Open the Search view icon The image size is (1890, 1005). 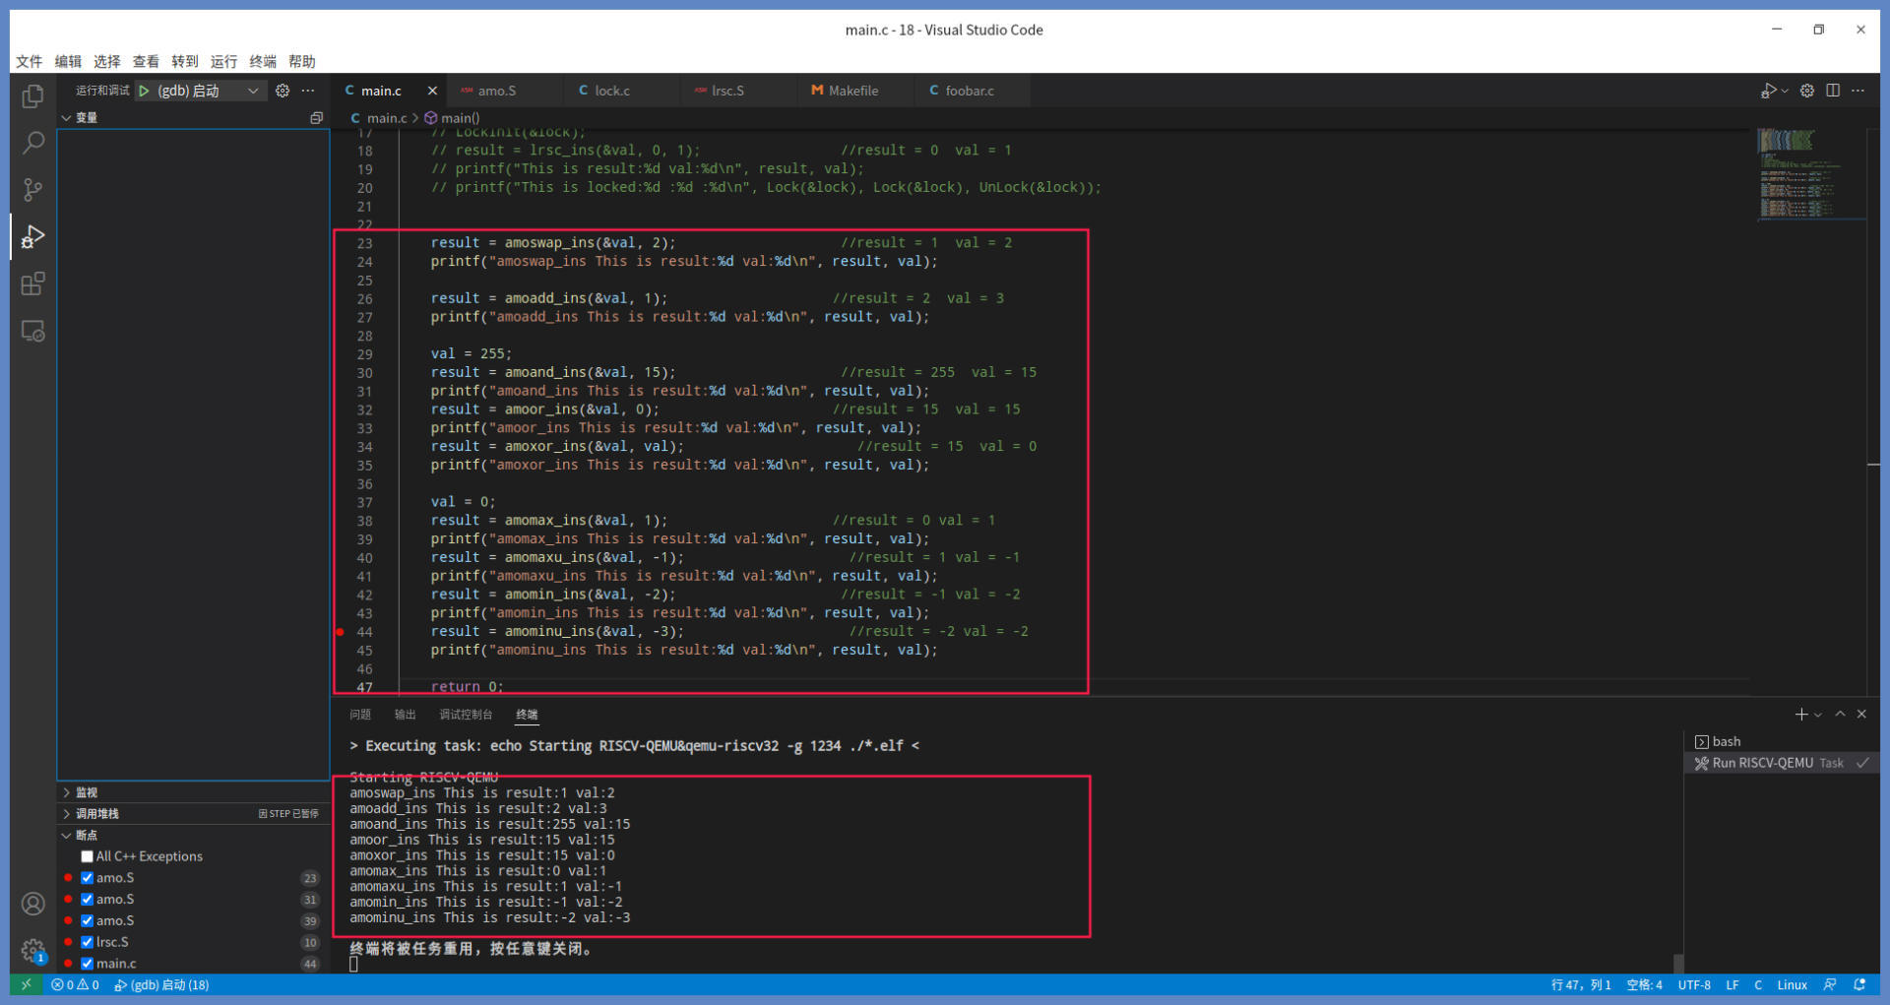click(32, 143)
